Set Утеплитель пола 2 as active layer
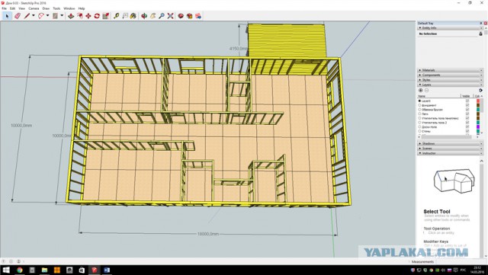Image resolution: width=488 pixels, height=275 pixels. tap(420, 123)
